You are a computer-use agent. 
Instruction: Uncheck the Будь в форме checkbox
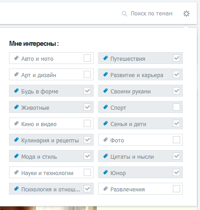tap(87, 91)
